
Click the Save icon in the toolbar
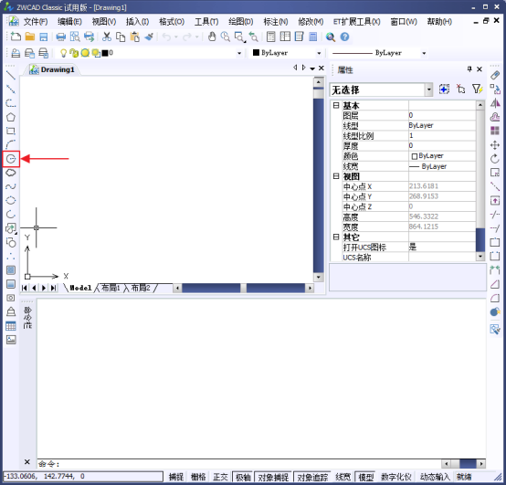pyautogui.click(x=44, y=37)
